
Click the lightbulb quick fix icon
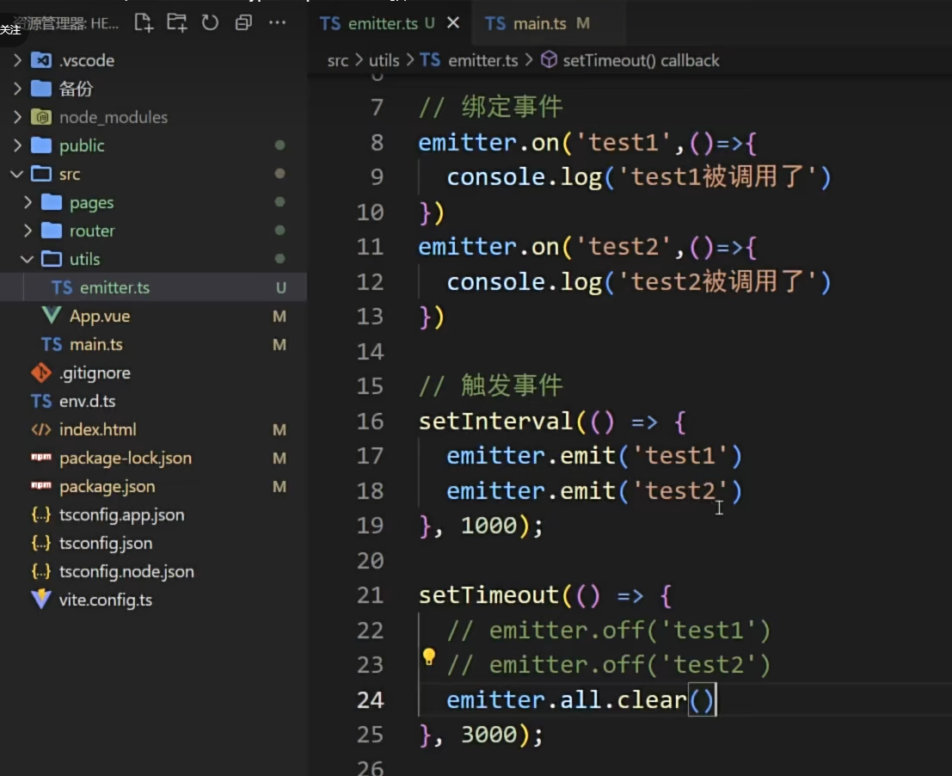coord(428,658)
